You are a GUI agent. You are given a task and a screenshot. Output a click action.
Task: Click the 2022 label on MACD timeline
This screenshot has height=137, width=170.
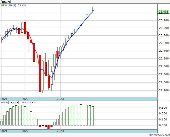25,131
